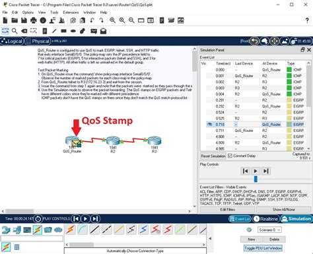Select event at 0.292 EIGRP row
This screenshot has height=254, width=313.
pos(256,106)
